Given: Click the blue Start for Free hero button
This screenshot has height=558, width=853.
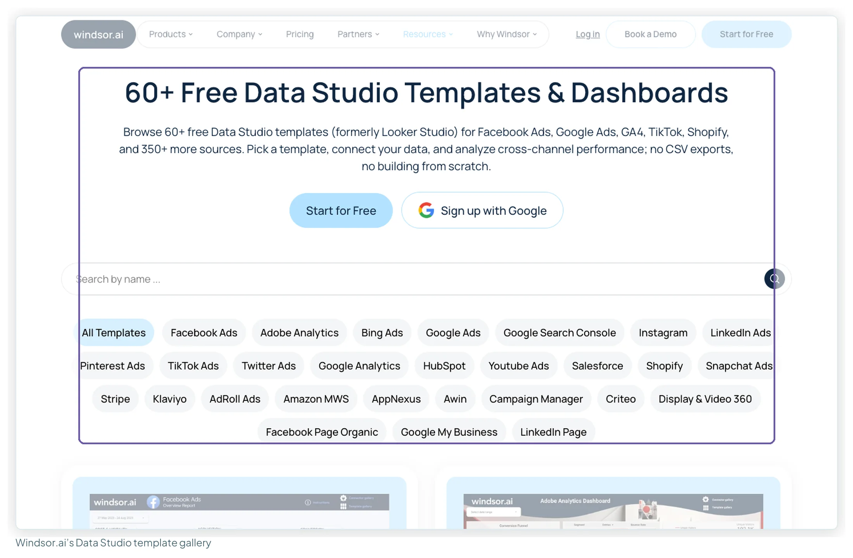Looking at the screenshot, I should point(341,211).
